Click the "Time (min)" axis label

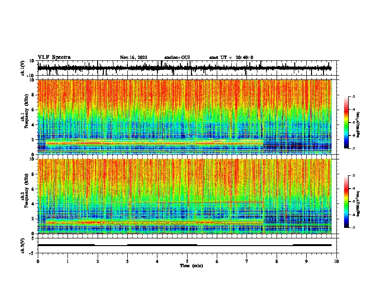pos(191,266)
